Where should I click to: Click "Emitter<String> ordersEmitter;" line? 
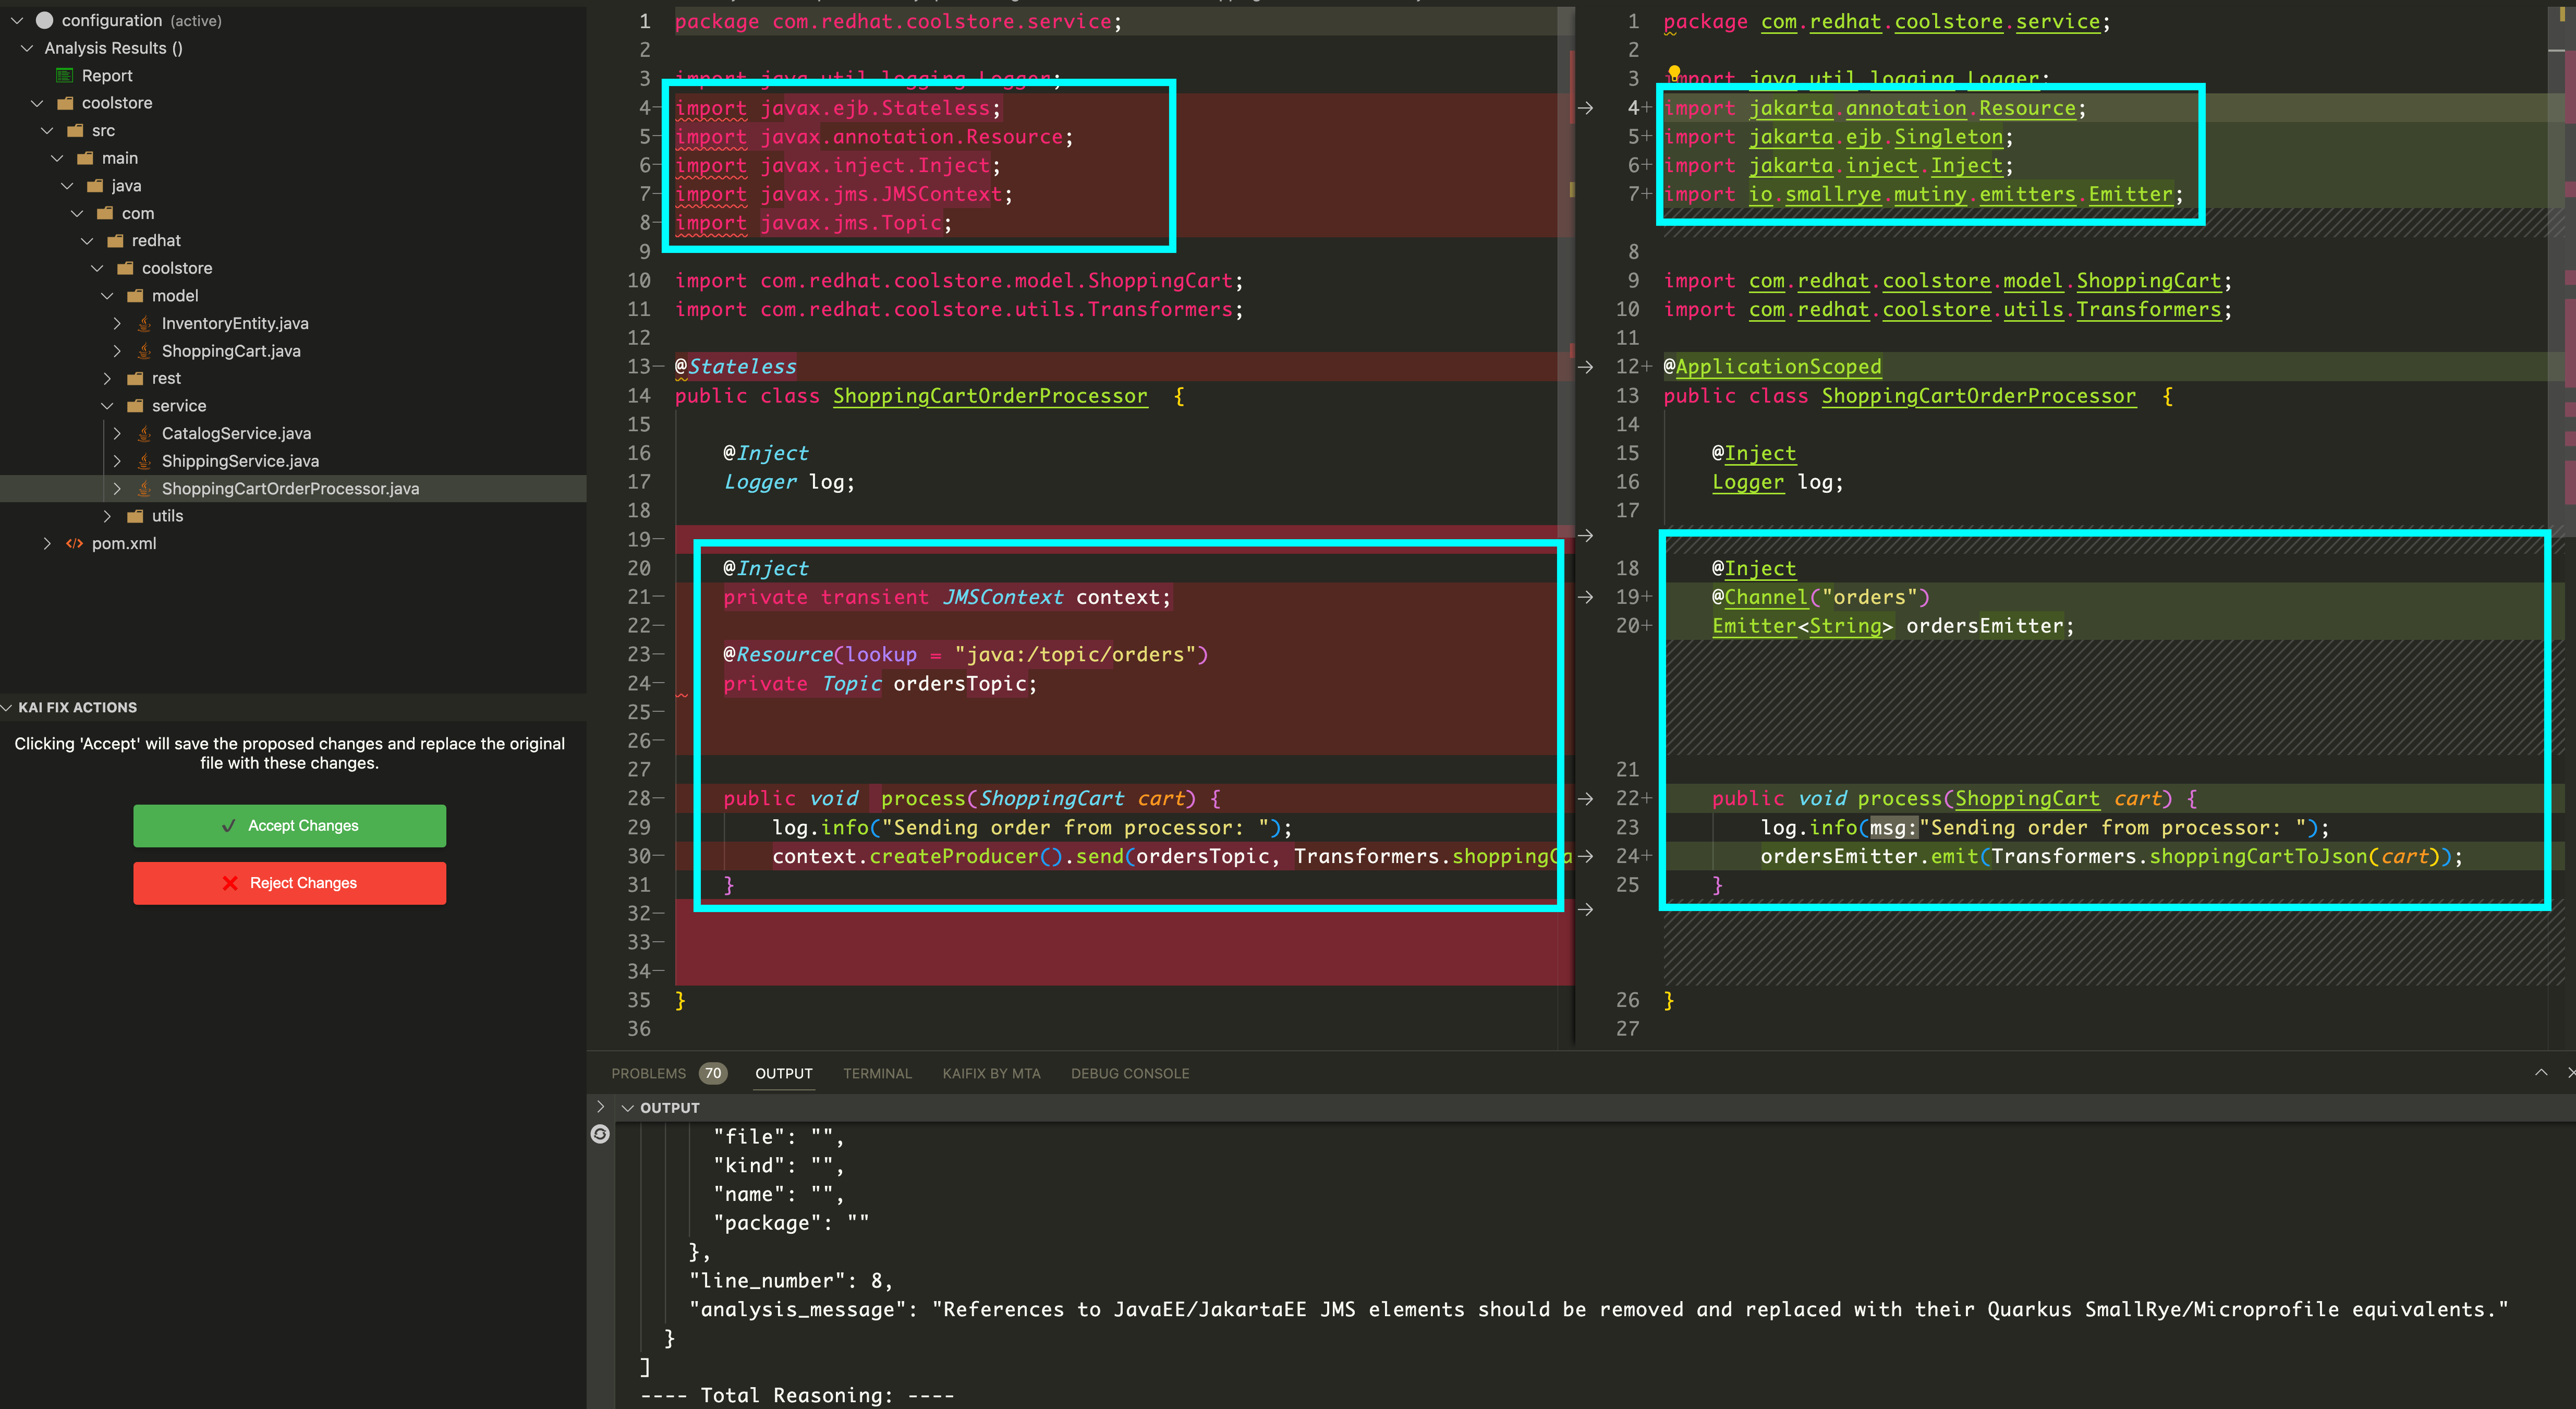pos(1893,626)
